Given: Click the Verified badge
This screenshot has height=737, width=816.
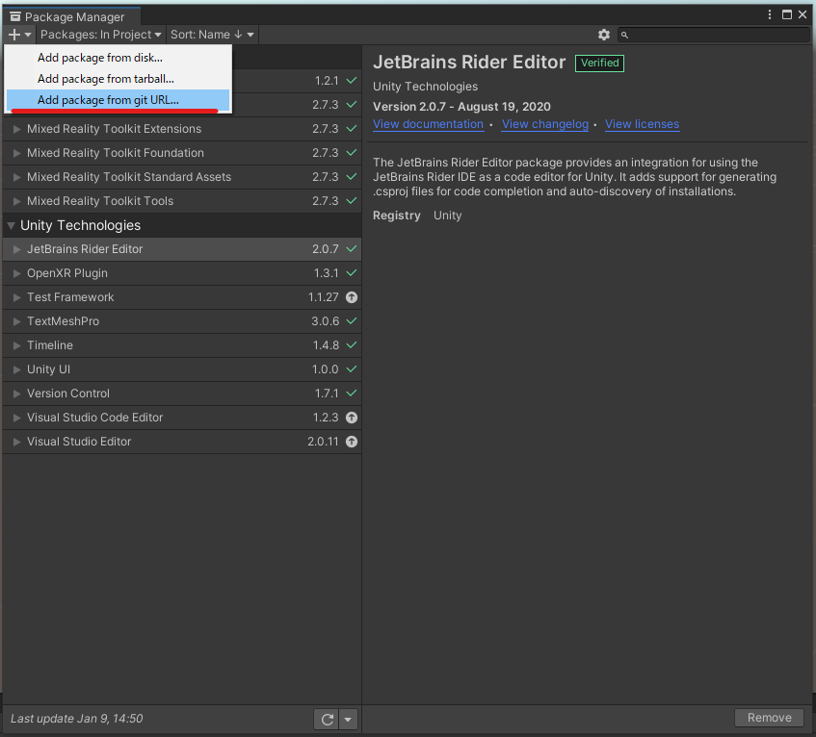Looking at the screenshot, I should click(x=599, y=63).
